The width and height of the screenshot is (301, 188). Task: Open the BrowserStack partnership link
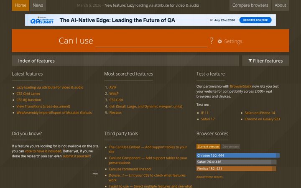[240, 86]
